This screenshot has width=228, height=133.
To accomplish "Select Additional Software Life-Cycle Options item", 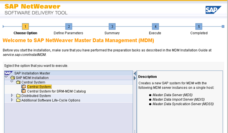I will [51, 100].
